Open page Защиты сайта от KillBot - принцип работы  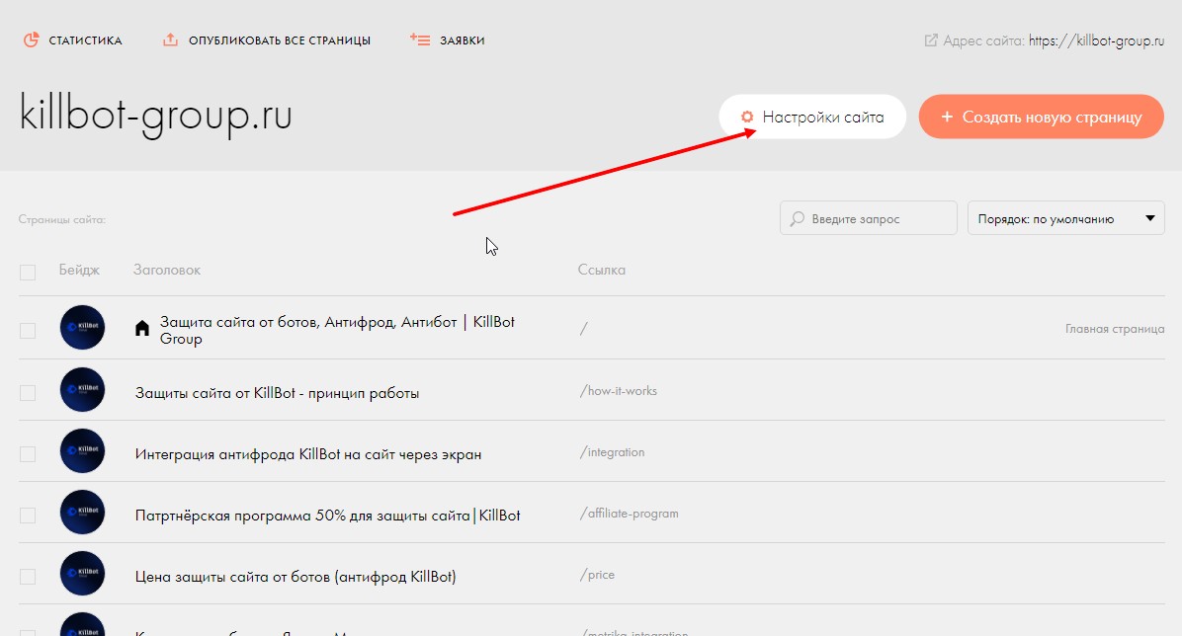pyautogui.click(x=278, y=393)
